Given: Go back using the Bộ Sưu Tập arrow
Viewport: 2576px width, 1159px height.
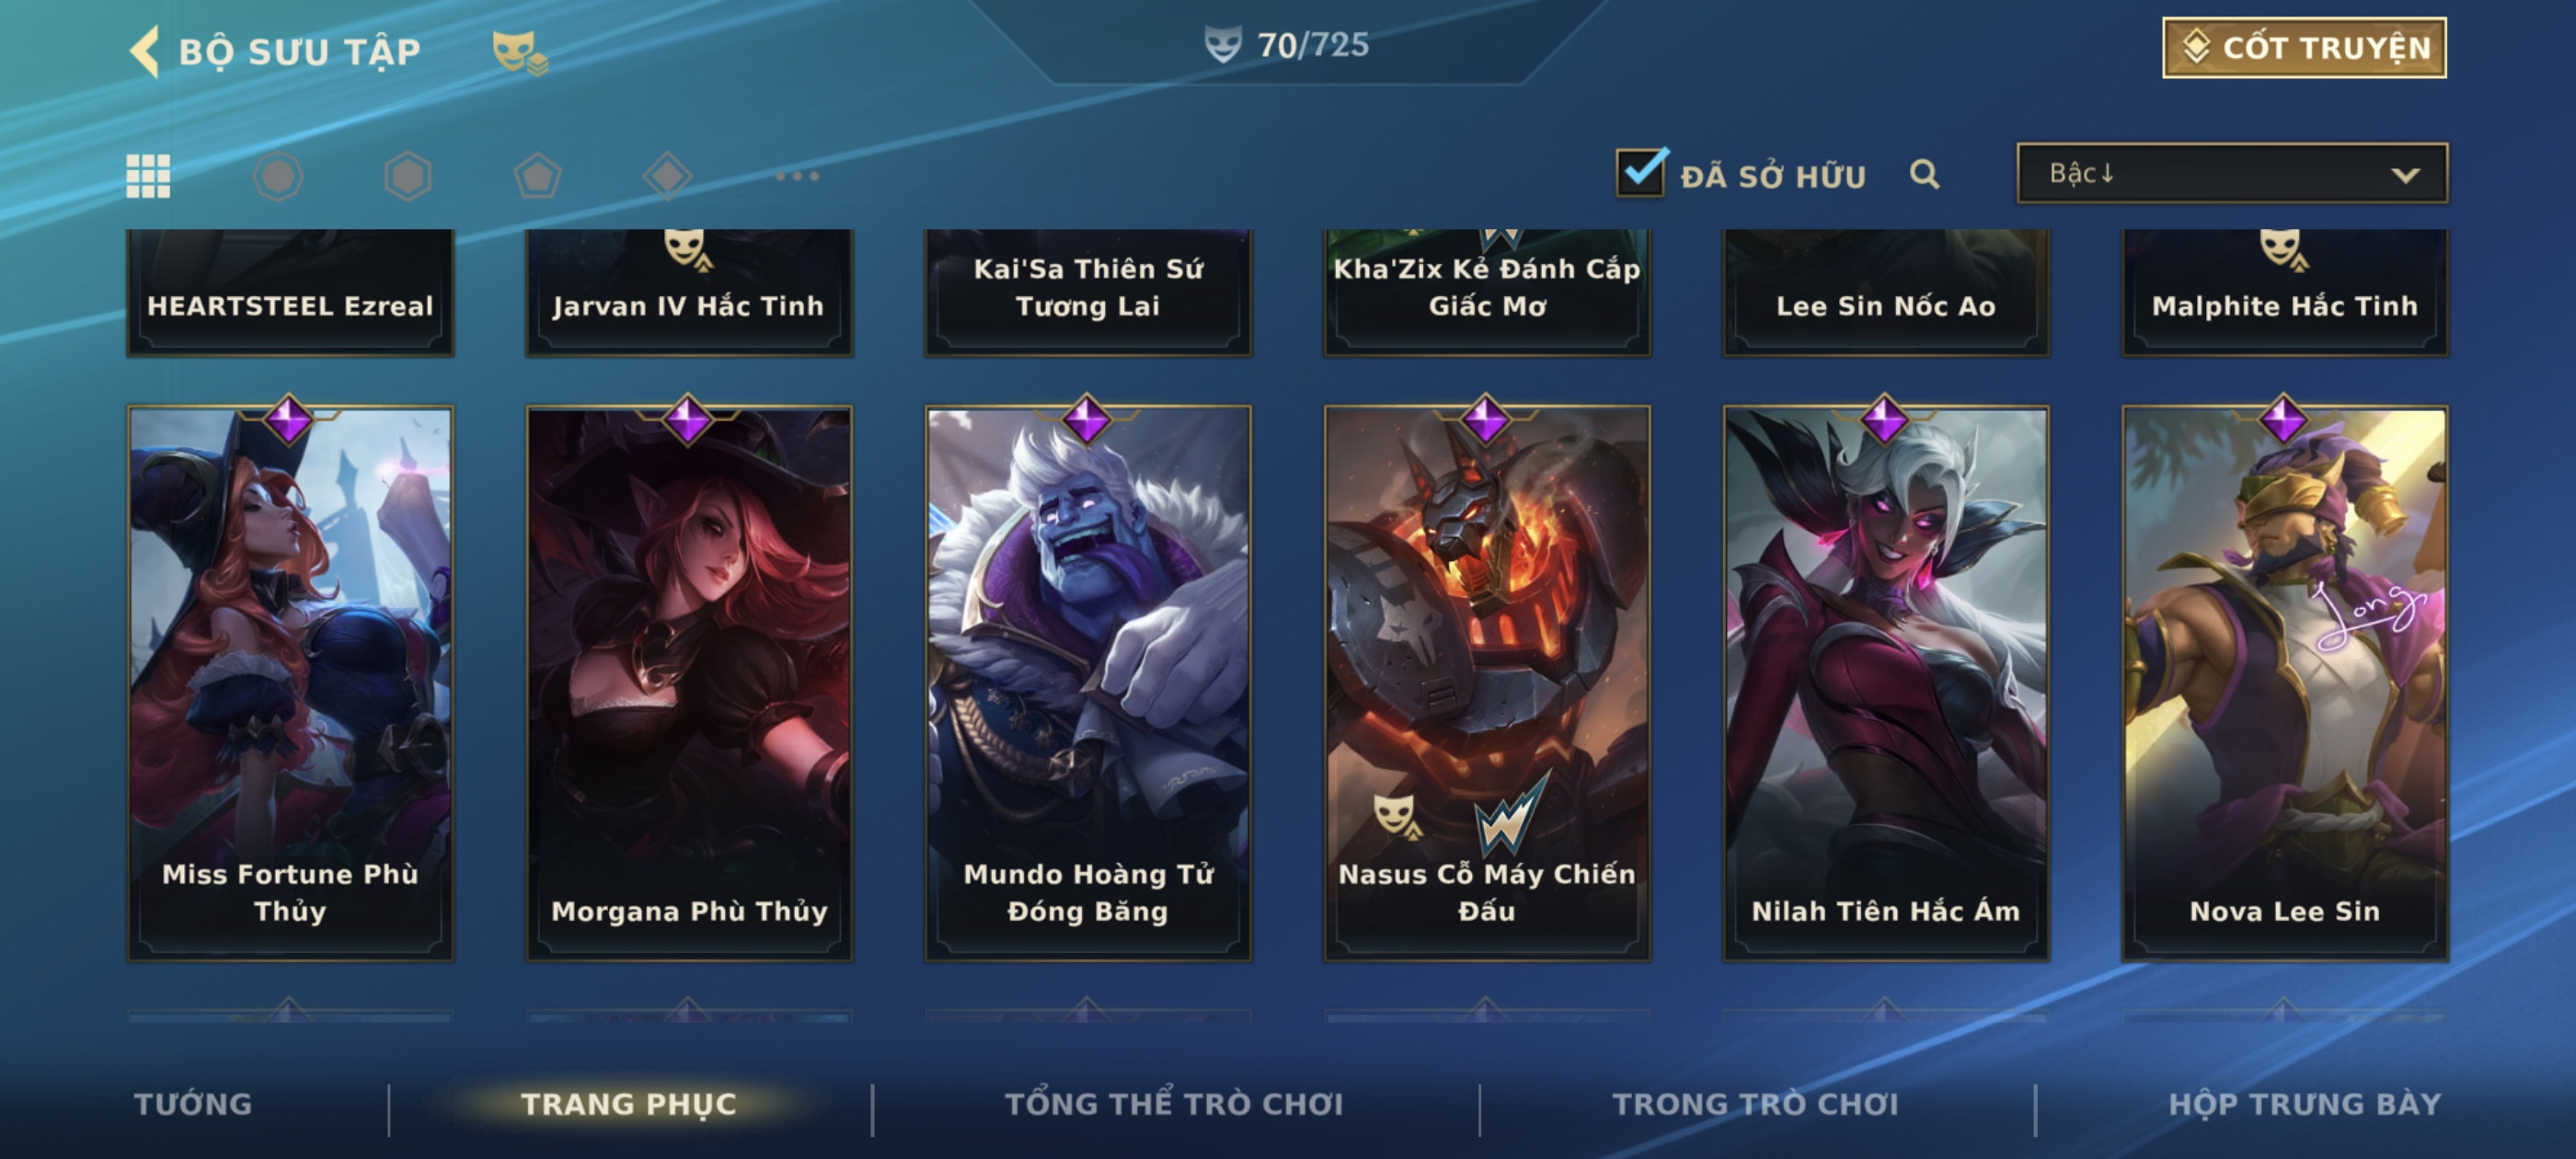Looking at the screenshot, I should [x=145, y=51].
